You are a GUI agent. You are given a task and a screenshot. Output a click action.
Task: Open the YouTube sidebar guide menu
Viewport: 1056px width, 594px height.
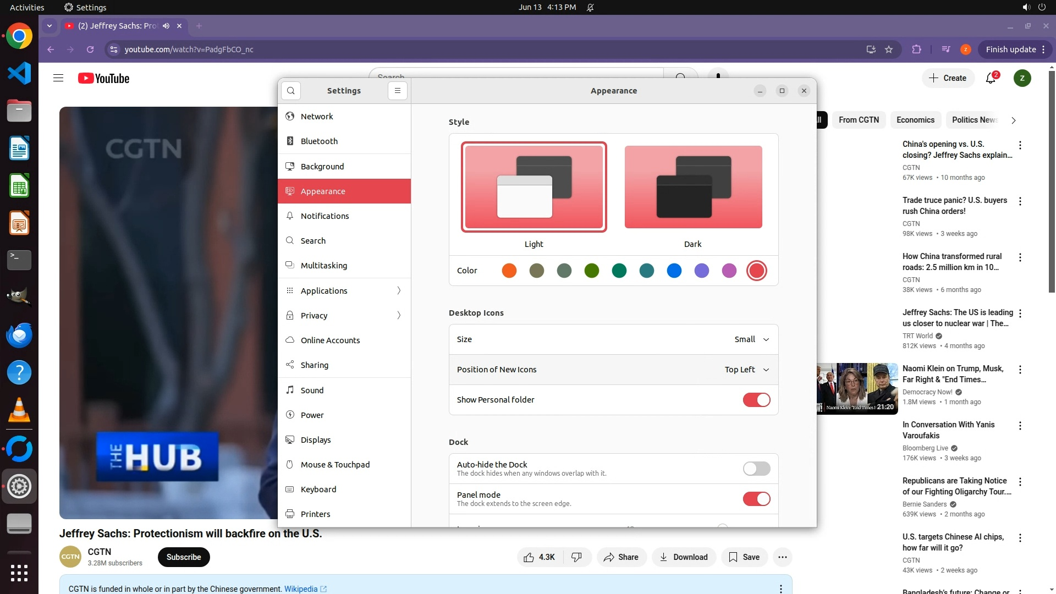pos(58,78)
